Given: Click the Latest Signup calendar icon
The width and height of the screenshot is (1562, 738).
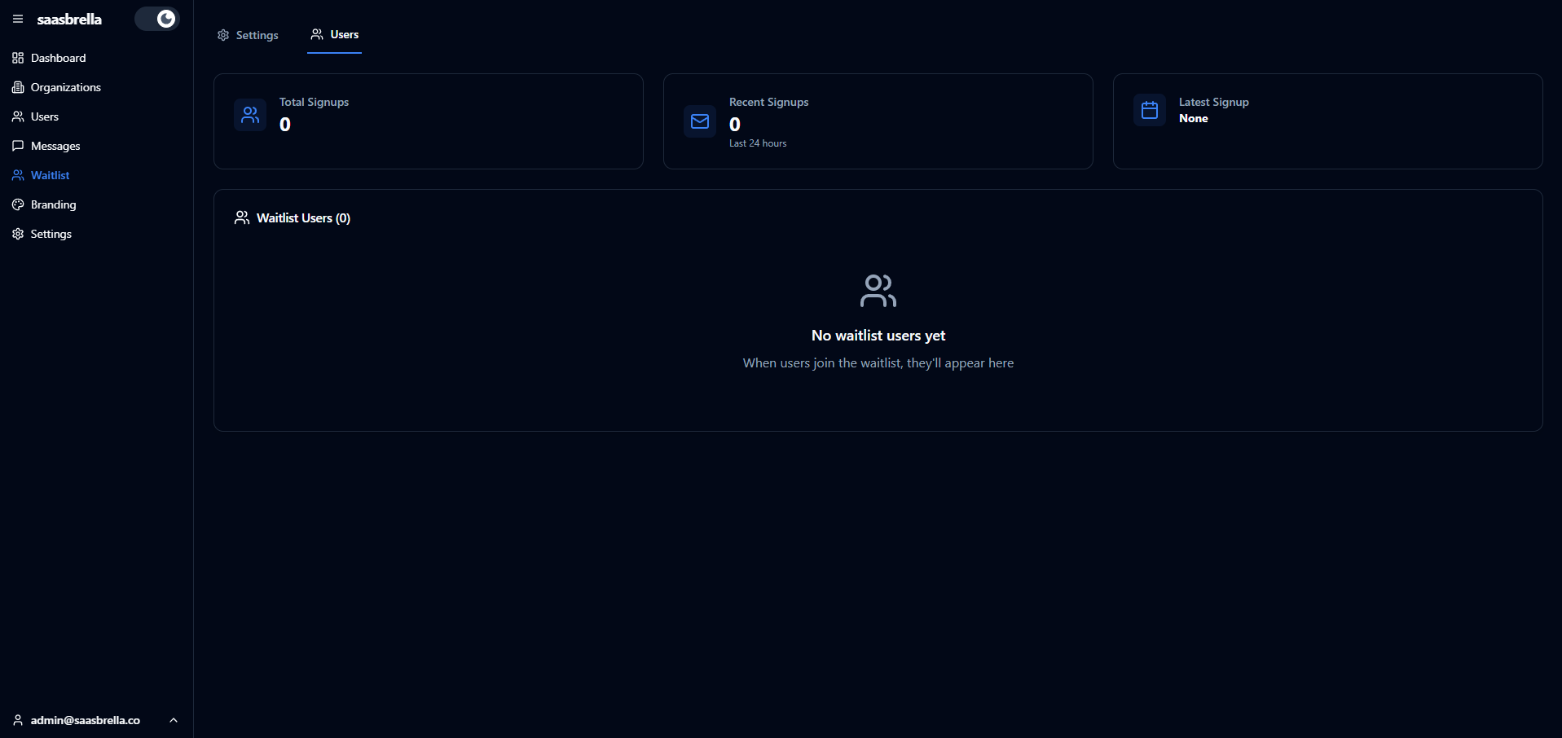Looking at the screenshot, I should (x=1150, y=110).
